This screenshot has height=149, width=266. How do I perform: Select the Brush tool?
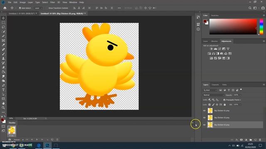[3, 54]
